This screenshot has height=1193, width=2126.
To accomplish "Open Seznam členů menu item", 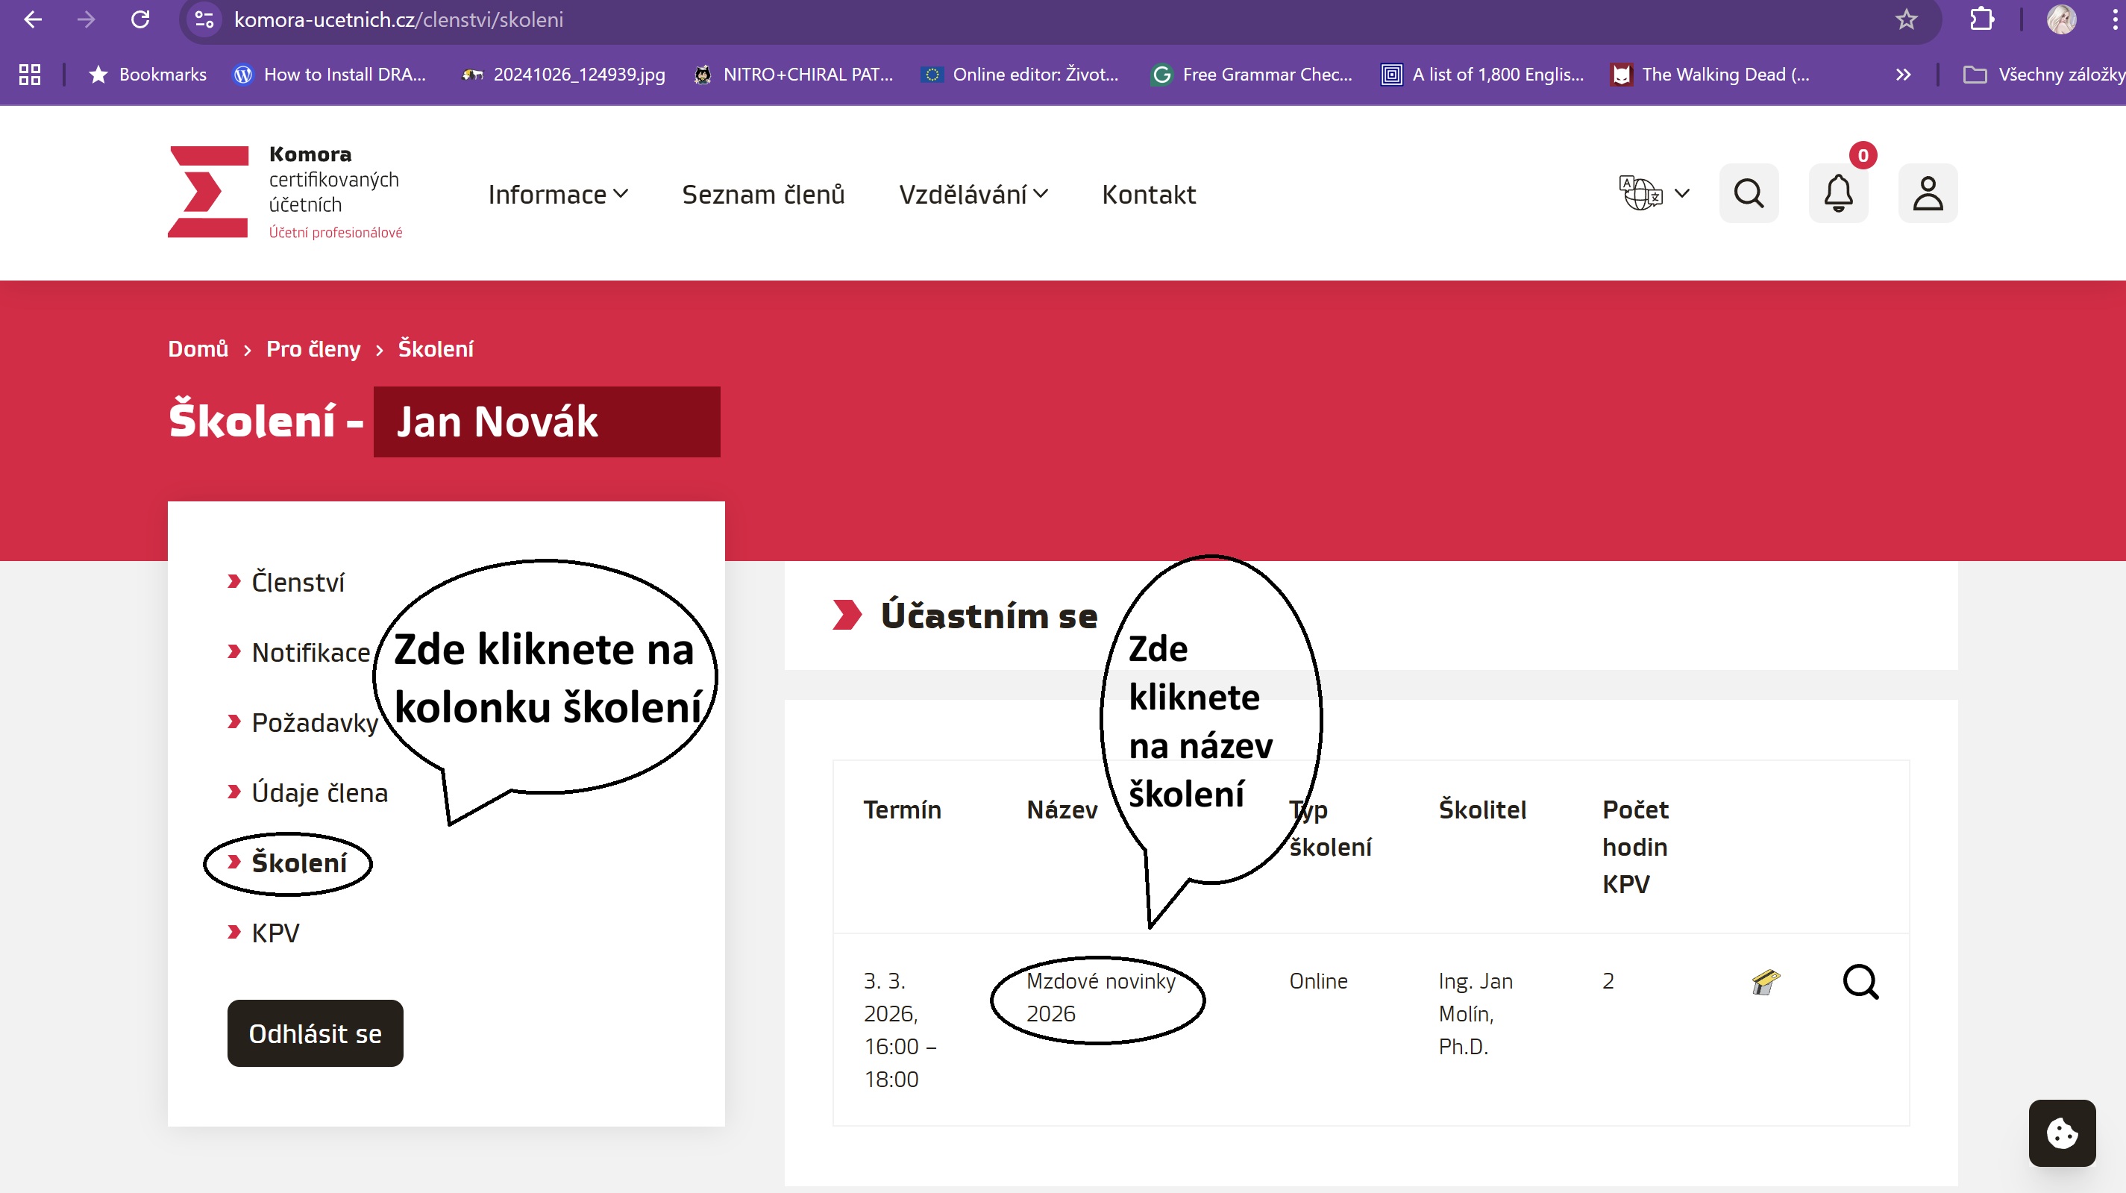I will coord(762,194).
